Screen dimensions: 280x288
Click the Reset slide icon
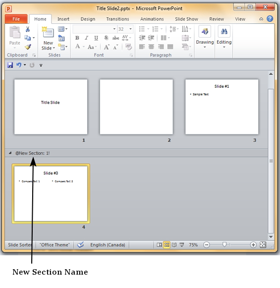(x=61, y=38)
